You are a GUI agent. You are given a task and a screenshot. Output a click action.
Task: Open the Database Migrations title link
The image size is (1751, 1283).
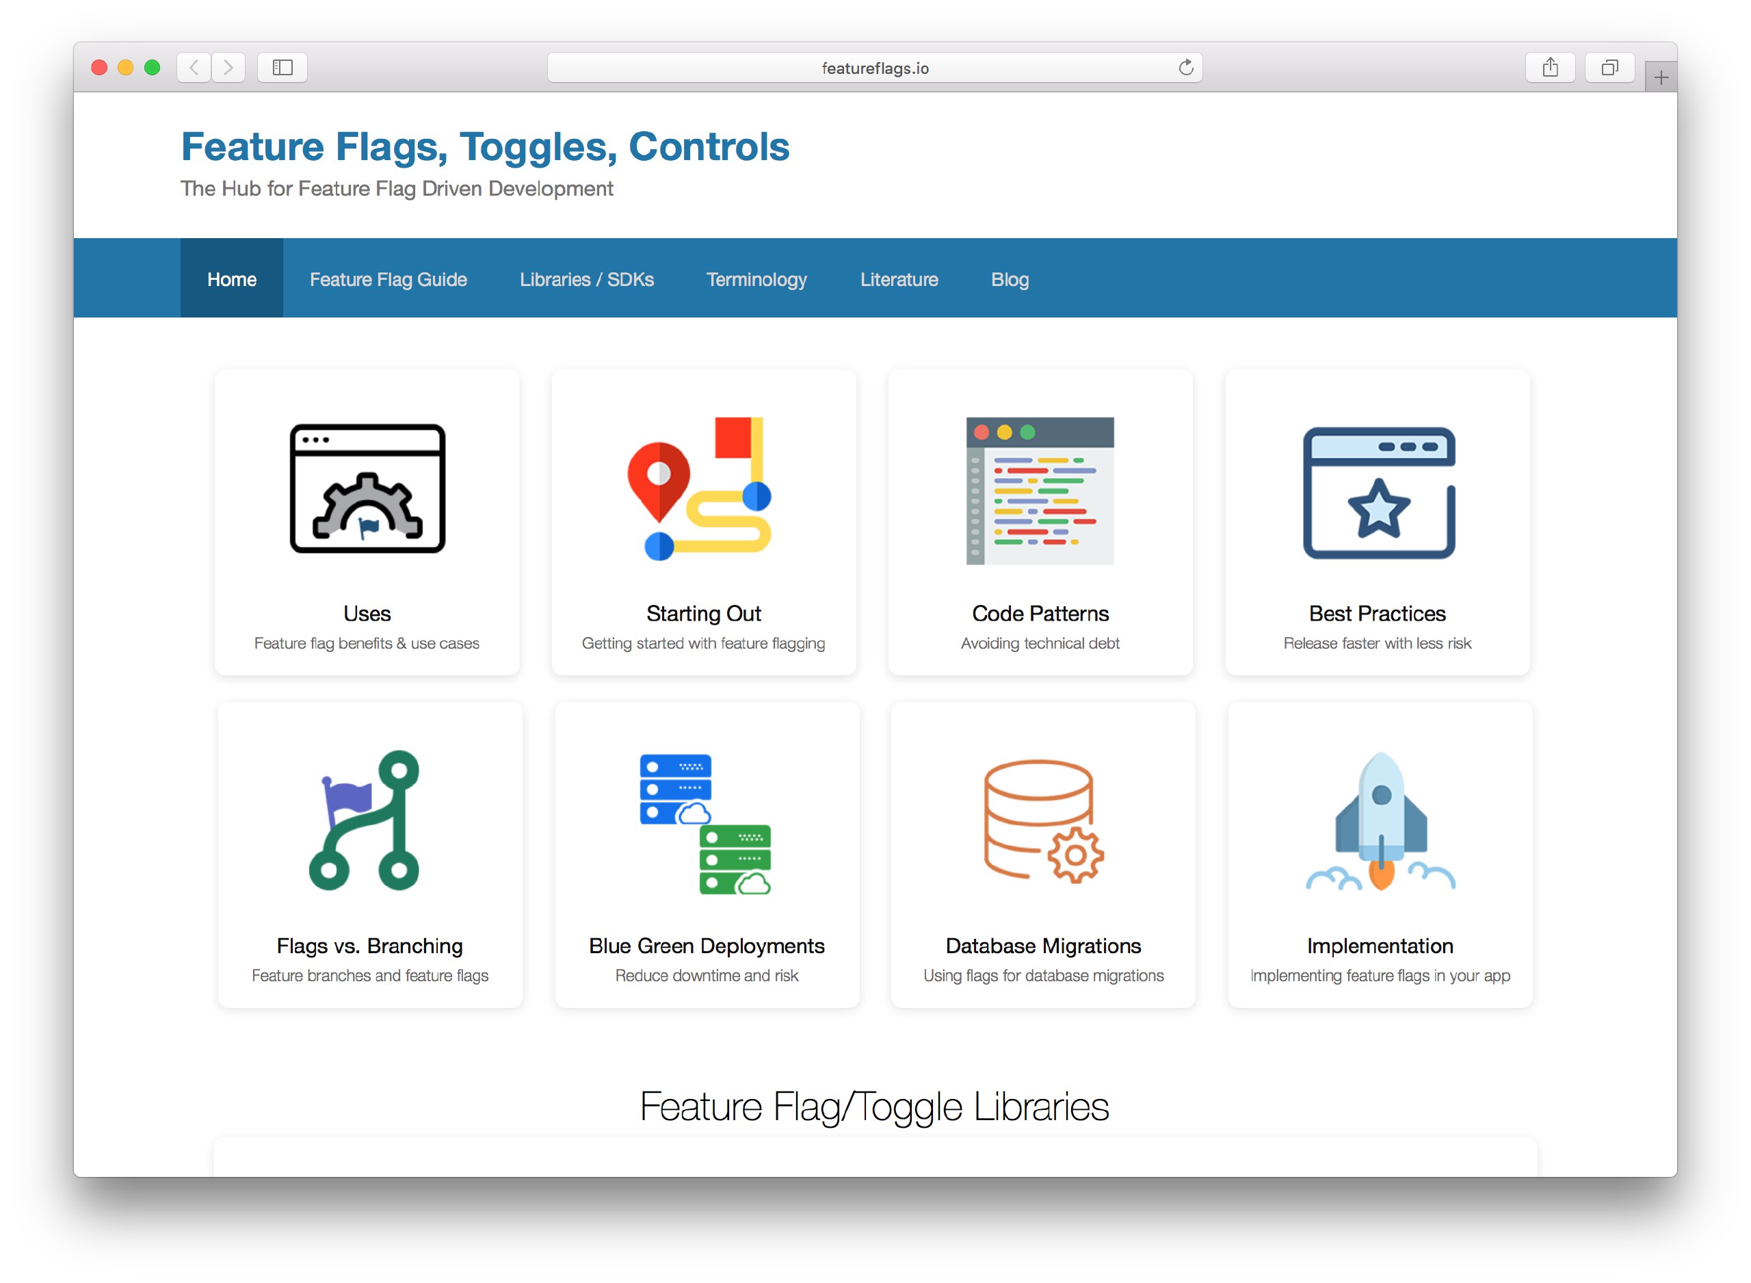tap(1043, 946)
